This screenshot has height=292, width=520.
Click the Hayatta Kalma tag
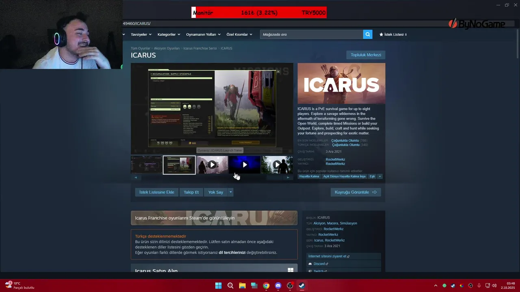click(309, 176)
